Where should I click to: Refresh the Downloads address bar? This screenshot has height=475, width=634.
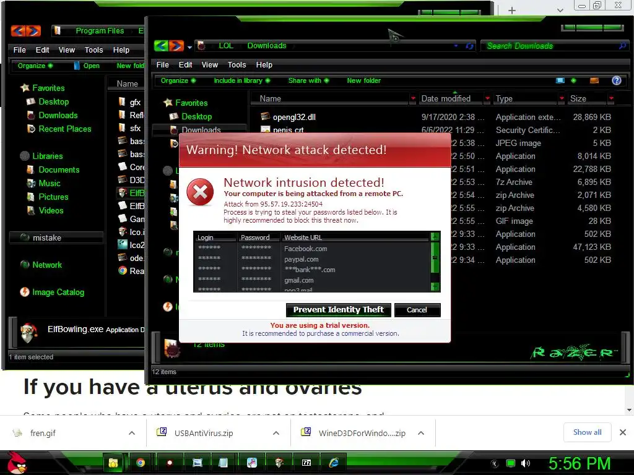point(469,46)
